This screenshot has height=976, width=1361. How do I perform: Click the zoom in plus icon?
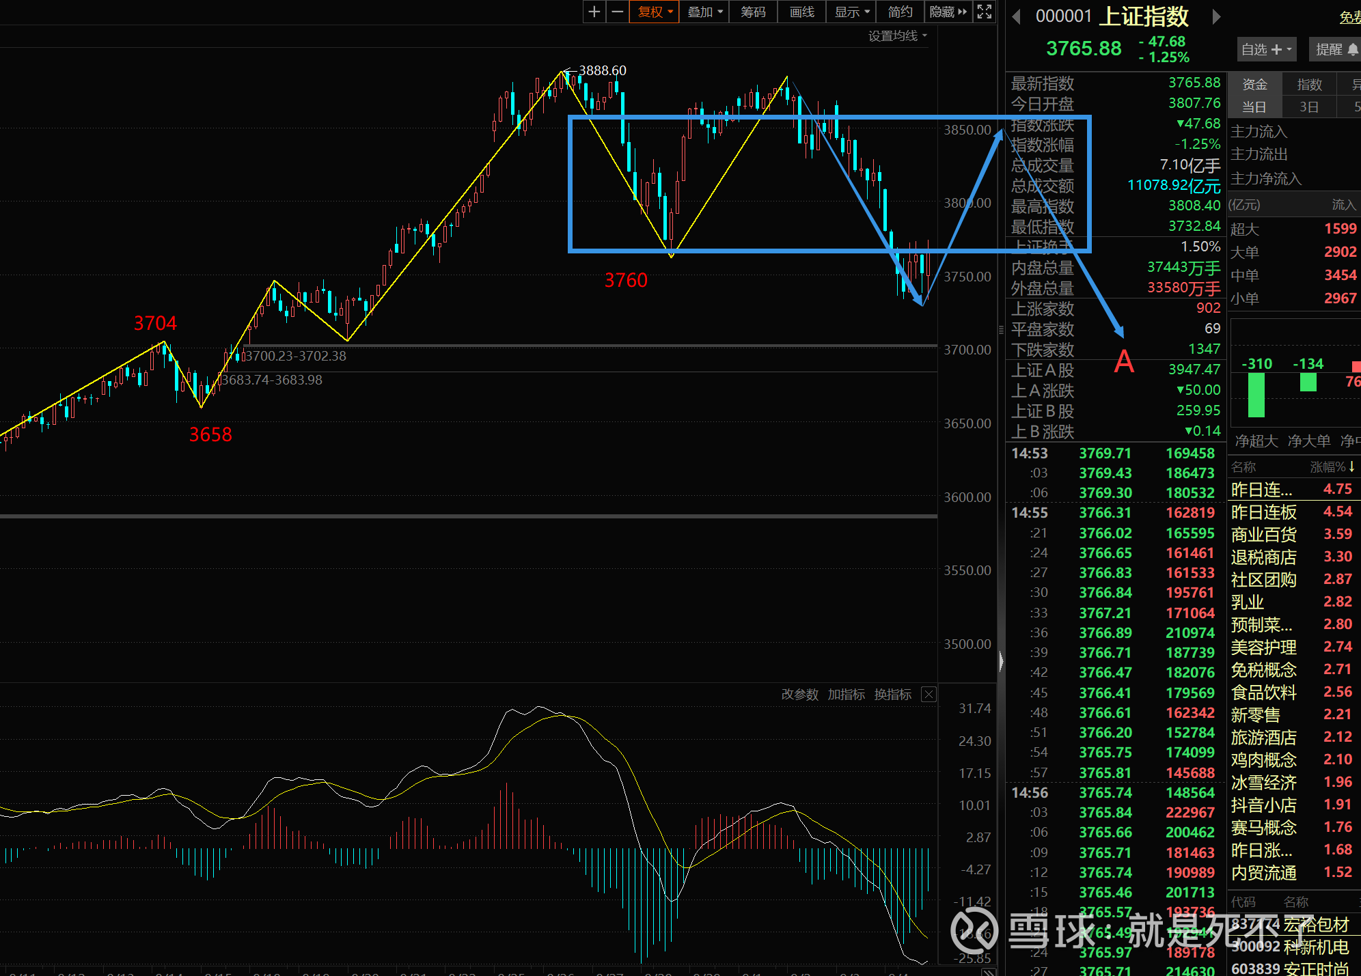tap(594, 12)
